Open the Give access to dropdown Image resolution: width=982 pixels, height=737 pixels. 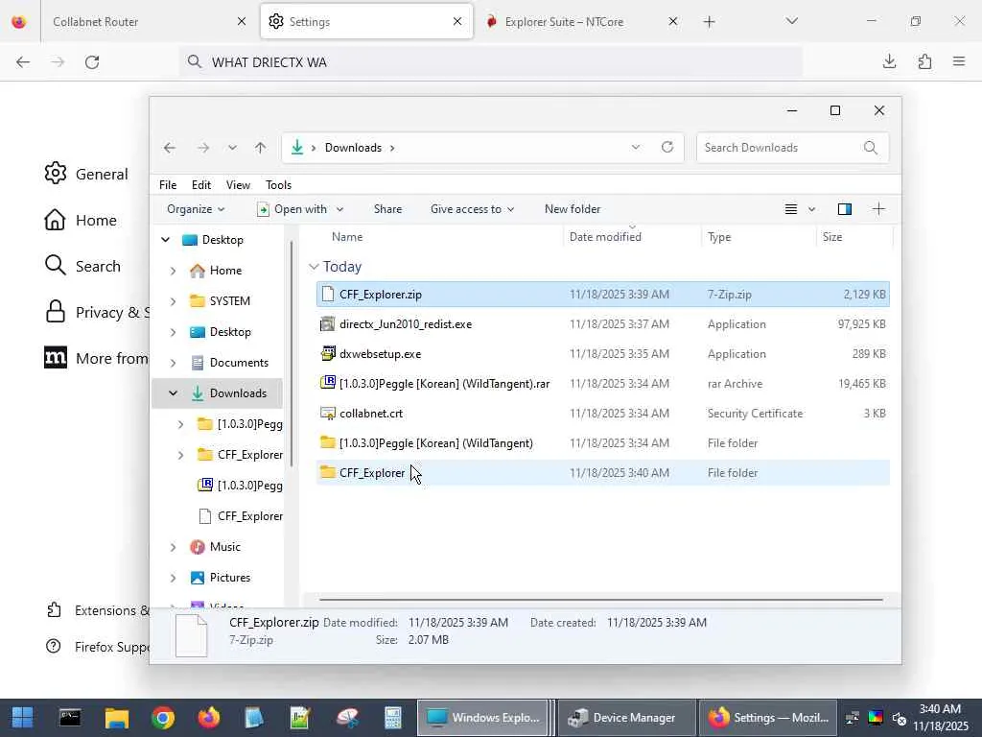[472, 209]
